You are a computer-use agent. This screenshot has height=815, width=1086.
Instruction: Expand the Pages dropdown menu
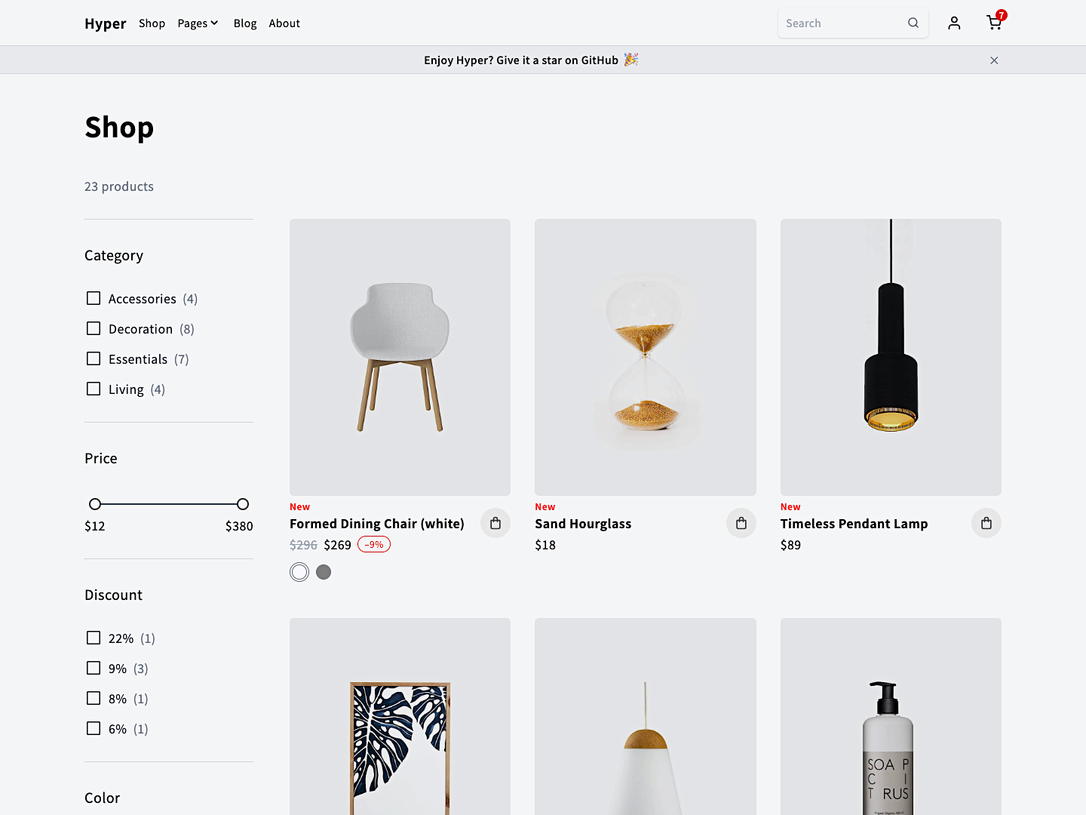coord(198,23)
